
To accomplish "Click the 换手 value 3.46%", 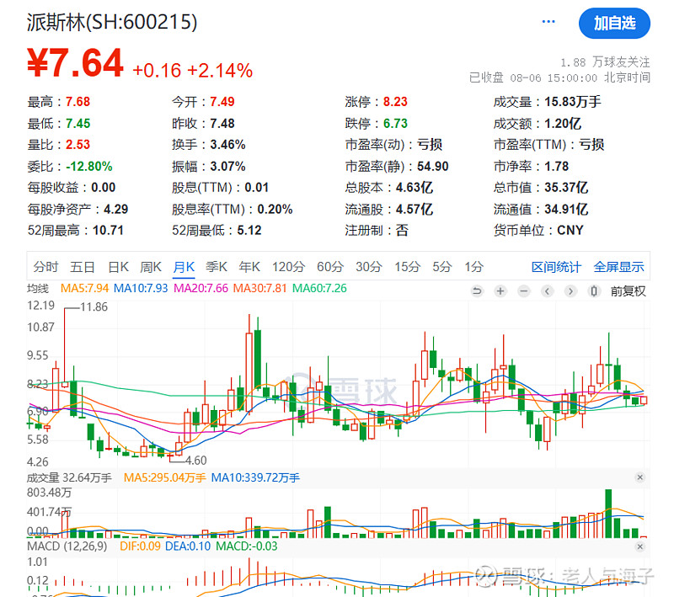I will click(x=227, y=145).
